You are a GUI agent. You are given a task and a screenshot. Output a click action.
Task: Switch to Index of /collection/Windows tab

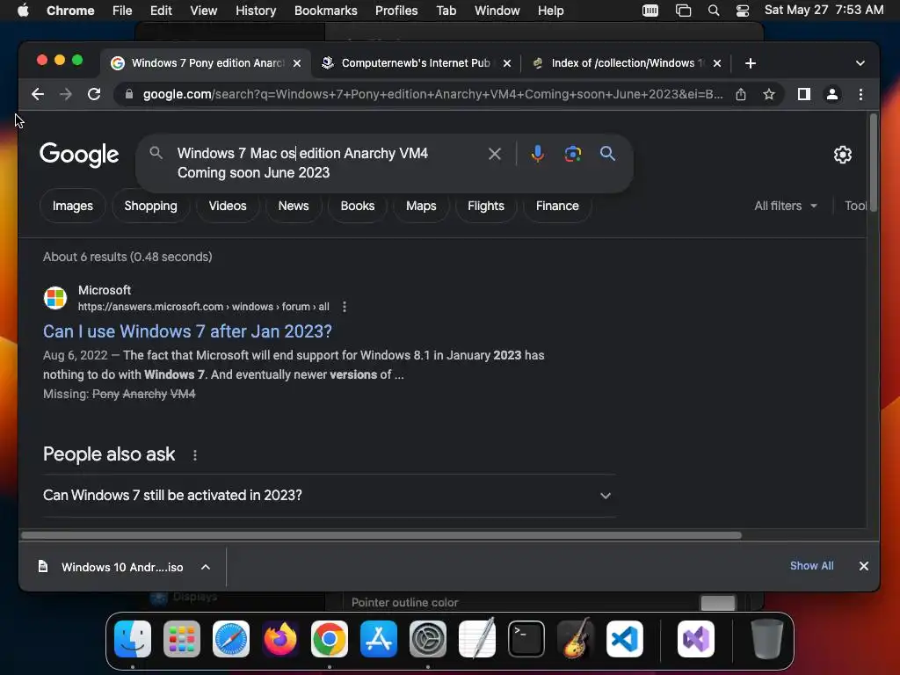pyautogui.click(x=625, y=63)
